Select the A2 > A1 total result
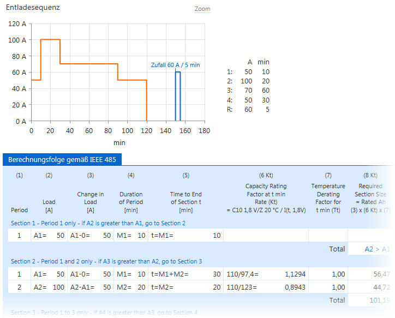Image resolution: width=395 pixels, height=318 pixels. coord(377,249)
